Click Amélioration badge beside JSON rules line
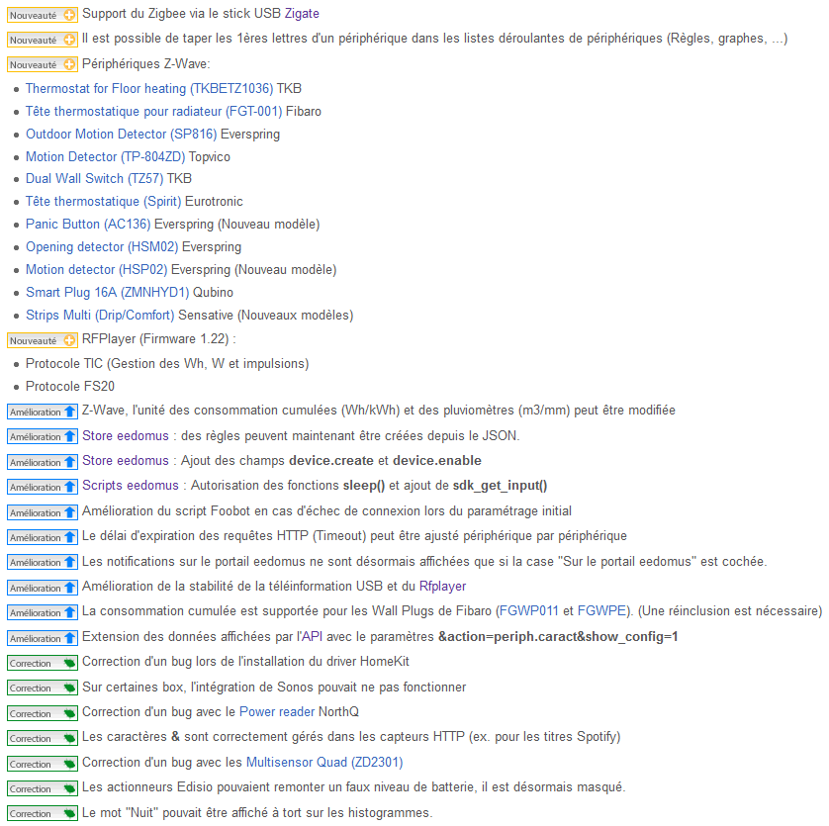829x826 pixels. coord(43,437)
